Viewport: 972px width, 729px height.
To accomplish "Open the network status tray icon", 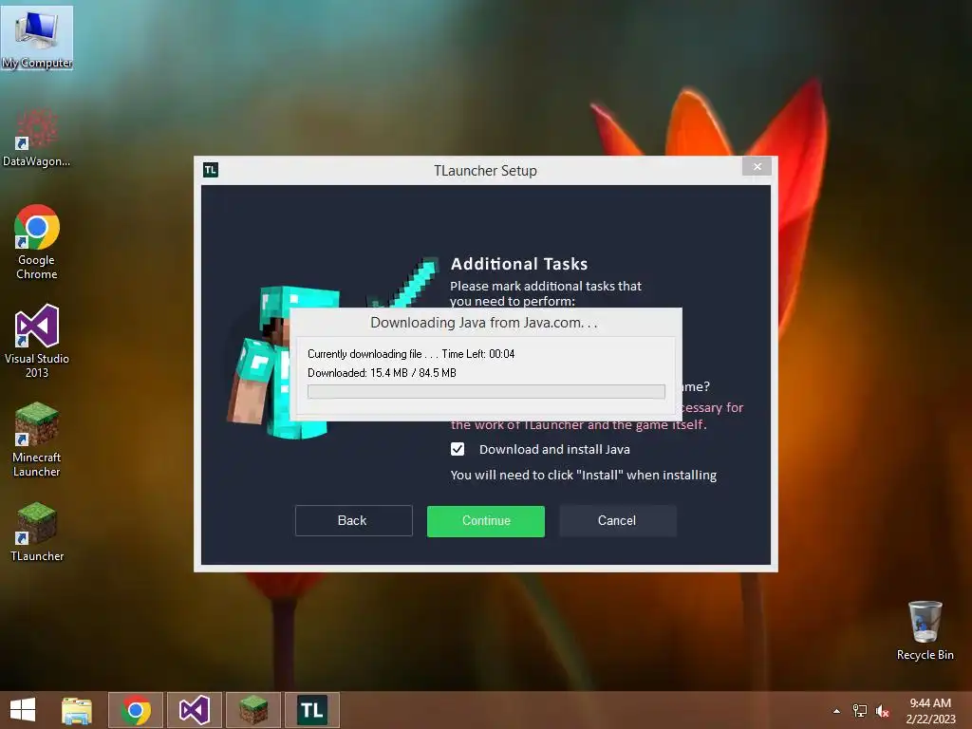I will click(860, 711).
